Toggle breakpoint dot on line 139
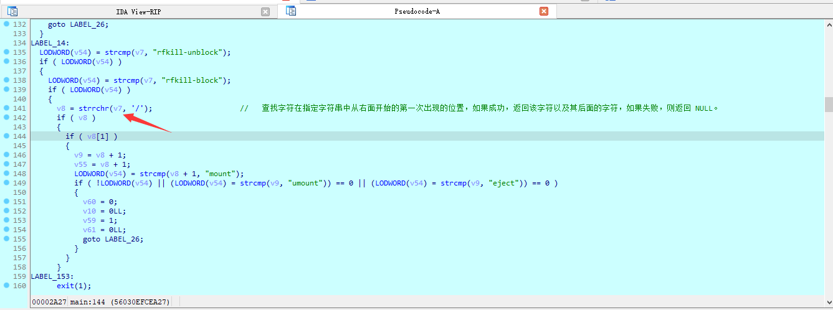Viewport: 833px width, 310px height. [x=6, y=90]
